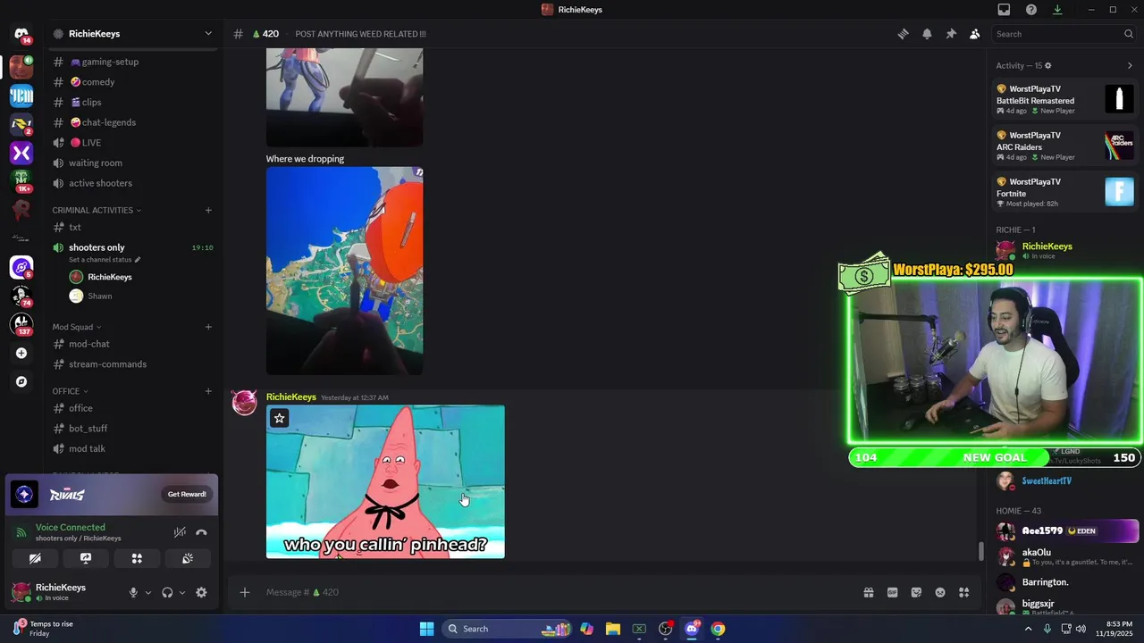This screenshot has width=1144, height=643.
Task: Open the Where we dropping image
Action: point(344,271)
